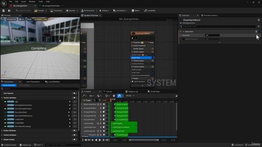Collapse the System Attributes section
The width and height of the screenshot is (262, 147).
tap(2, 98)
